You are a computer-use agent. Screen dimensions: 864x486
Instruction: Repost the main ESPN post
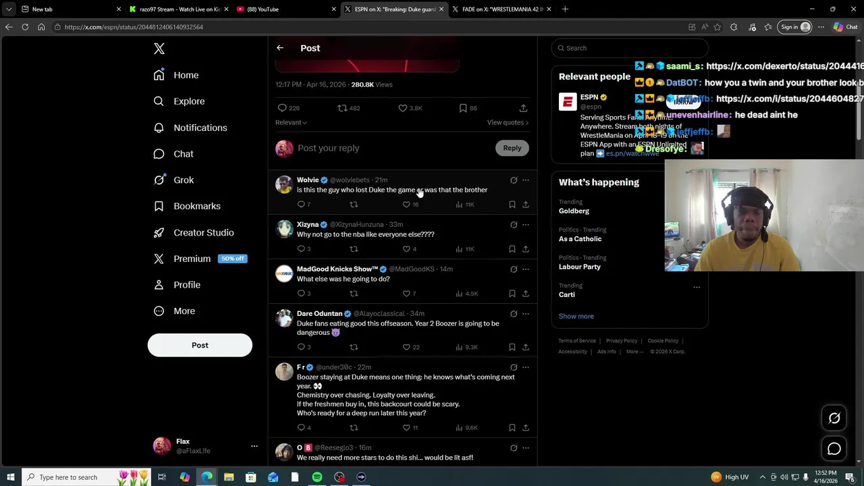(x=342, y=108)
